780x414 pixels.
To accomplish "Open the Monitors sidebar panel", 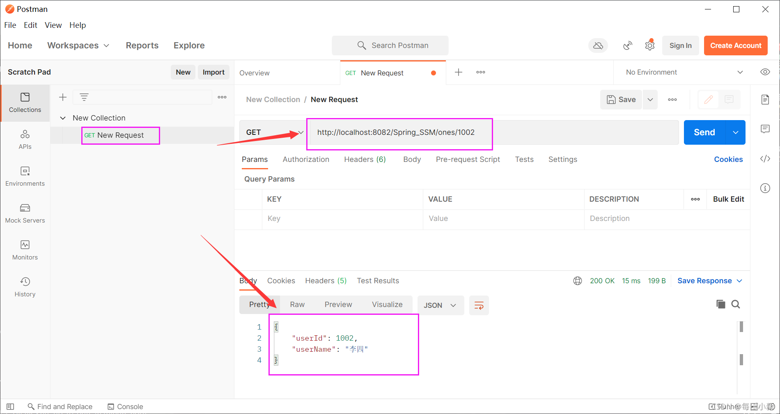I will [25, 250].
